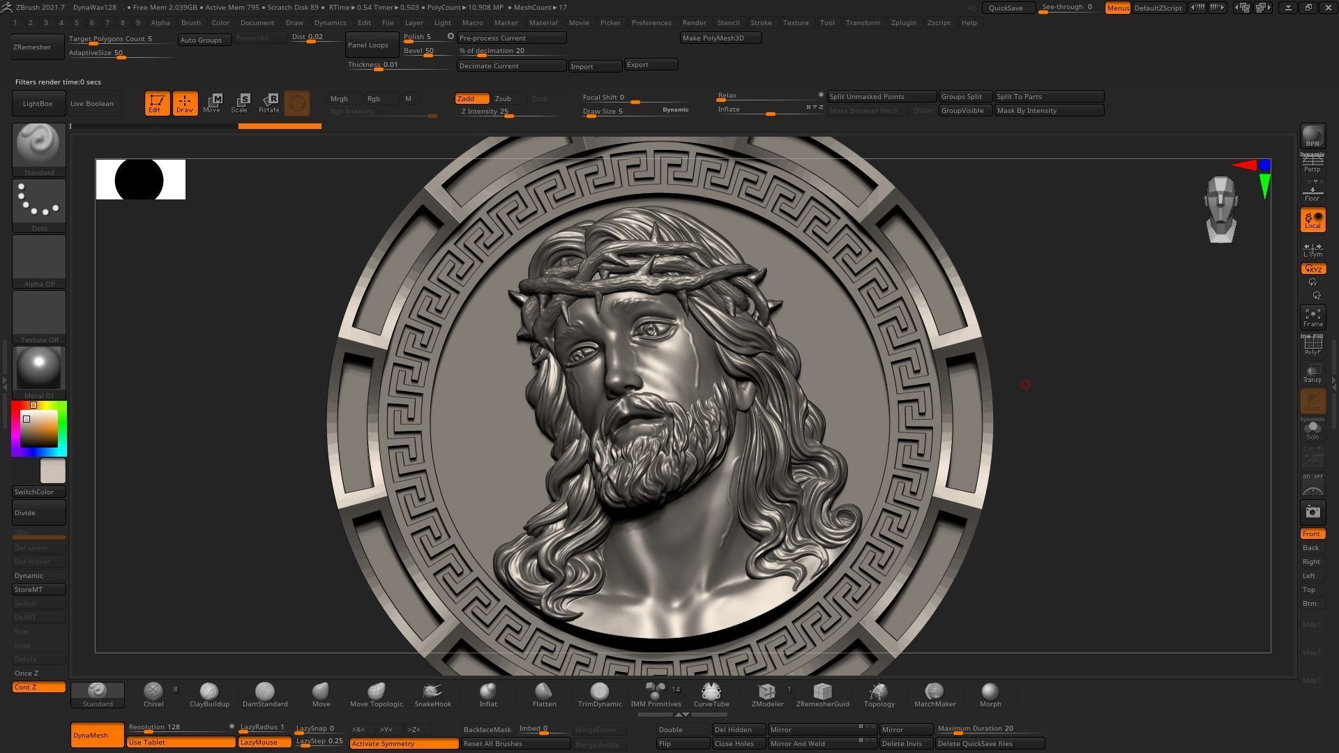The image size is (1339, 753).
Task: Click Make PolyMesh3D
Action: pos(720,38)
